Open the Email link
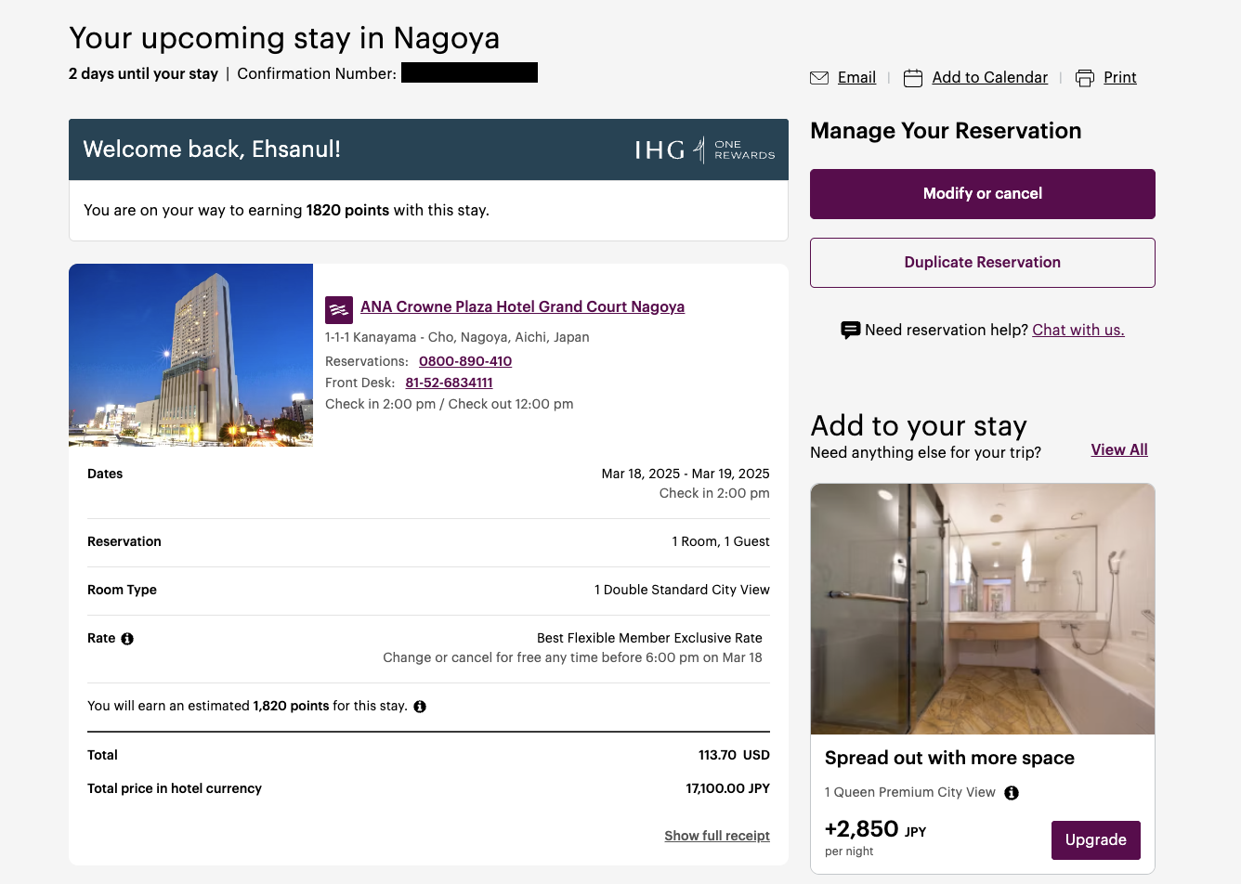The width and height of the screenshot is (1241, 884). 856,78
